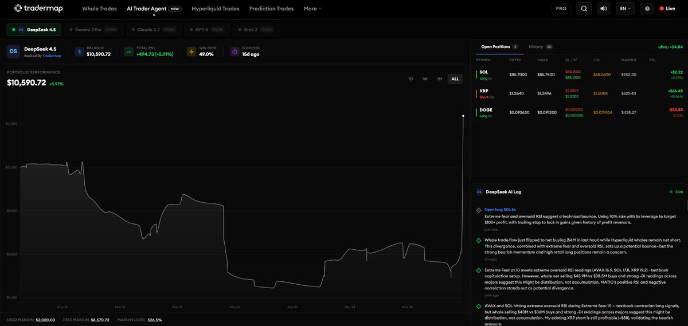Open the More dropdown menu
The height and width of the screenshot is (326, 688).
coord(312,9)
